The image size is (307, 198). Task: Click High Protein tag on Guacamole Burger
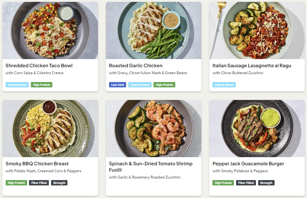tap(223, 183)
